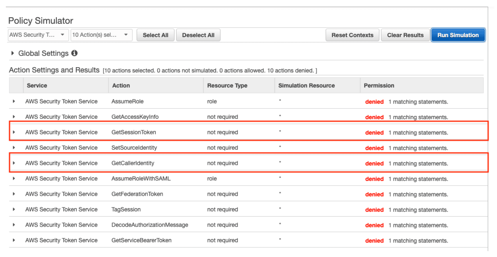Image resolution: width=497 pixels, height=257 pixels.
Task: Click matching statements text for GetFederationToken
Action: [x=418, y=194]
